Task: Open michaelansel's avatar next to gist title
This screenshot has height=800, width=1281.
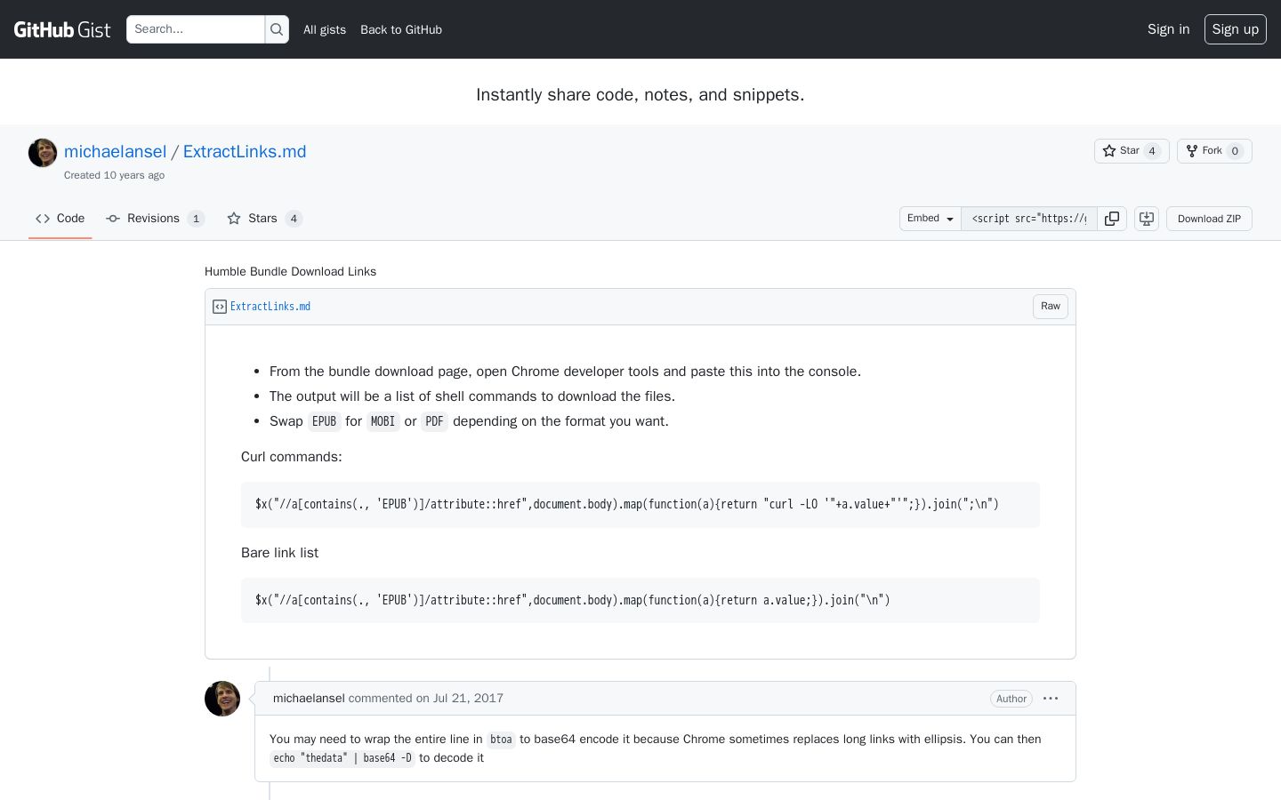Action: pos(43,153)
